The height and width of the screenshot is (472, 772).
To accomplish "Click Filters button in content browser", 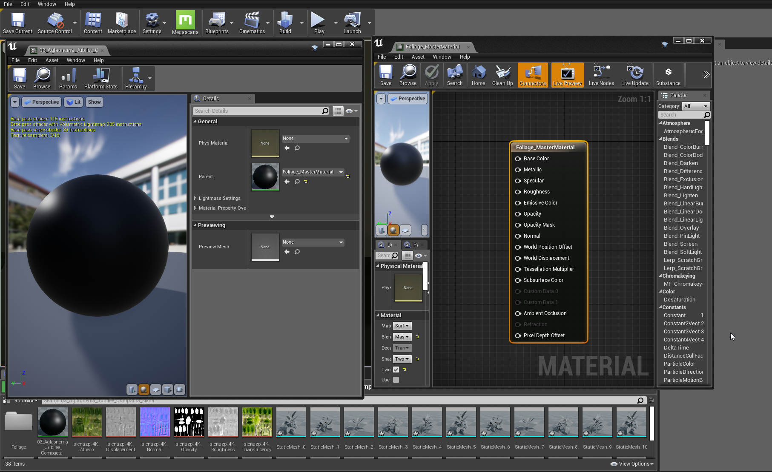I will coord(26,400).
